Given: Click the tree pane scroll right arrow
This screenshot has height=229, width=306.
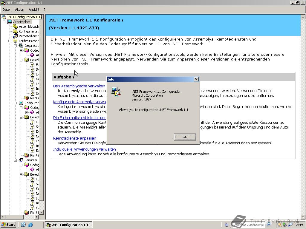Looking at the screenshot, I should (37, 217).
